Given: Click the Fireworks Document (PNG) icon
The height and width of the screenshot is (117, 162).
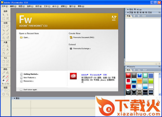Looking at the screenshot, I should (x=71, y=37).
